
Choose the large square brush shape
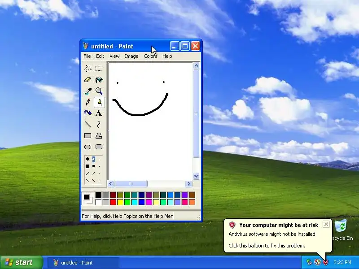click(x=88, y=166)
